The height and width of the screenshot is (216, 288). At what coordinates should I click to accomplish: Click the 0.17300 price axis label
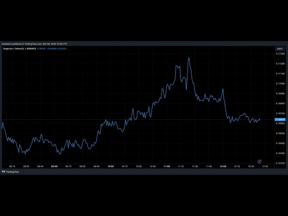click(x=279, y=54)
